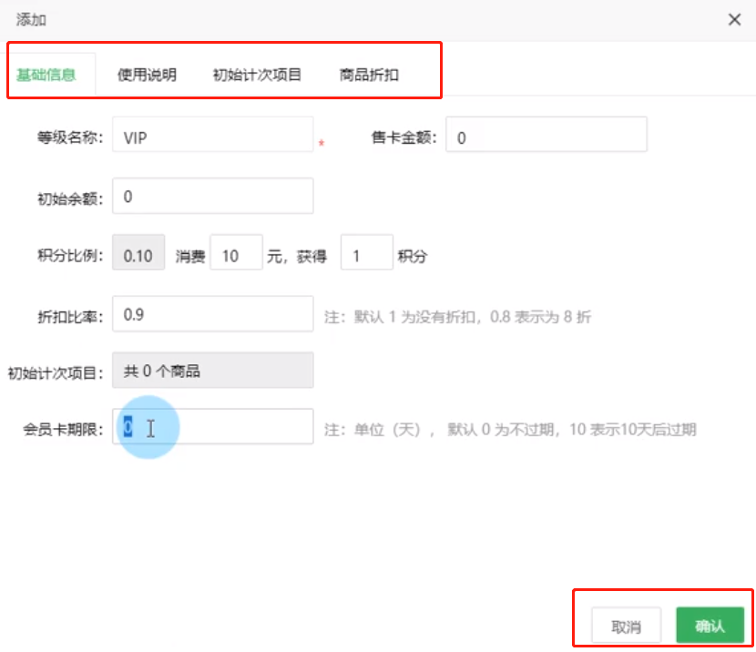Image resolution: width=756 pixels, height=652 pixels.
Task: Click the 取消 button
Action: 627,625
